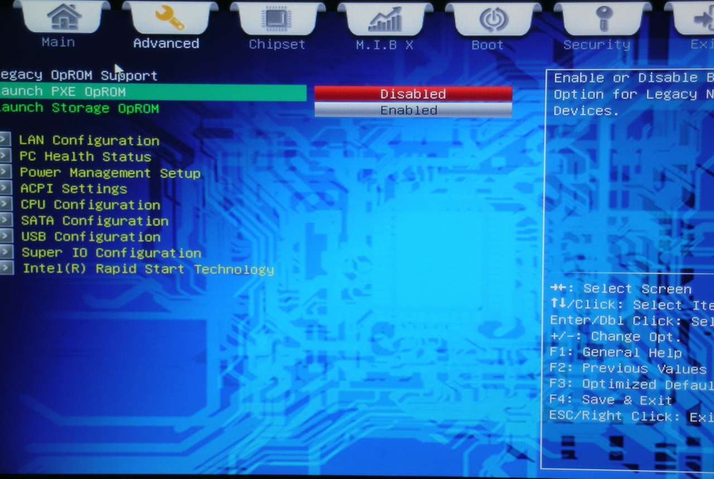Open ACPI Settings submenu

pos(74,188)
